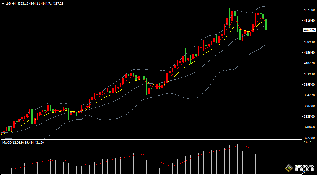Select the MACD(12,26,9) indicator label
The width and height of the screenshot is (317, 175).
click(x=13, y=142)
